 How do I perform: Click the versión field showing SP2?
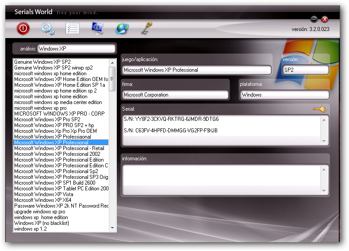point(305,70)
